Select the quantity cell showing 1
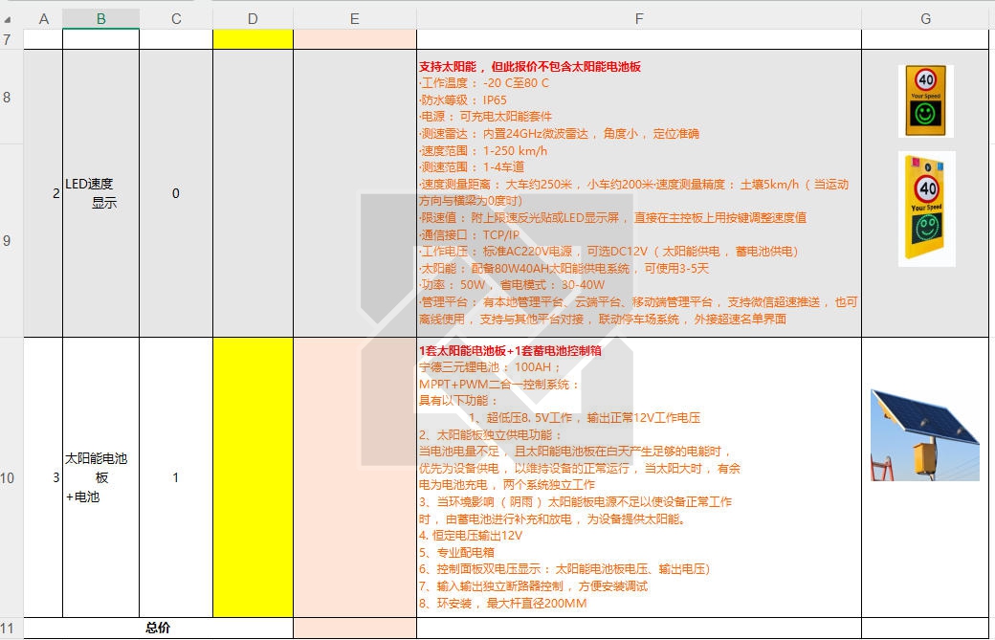 pyautogui.click(x=176, y=477)
